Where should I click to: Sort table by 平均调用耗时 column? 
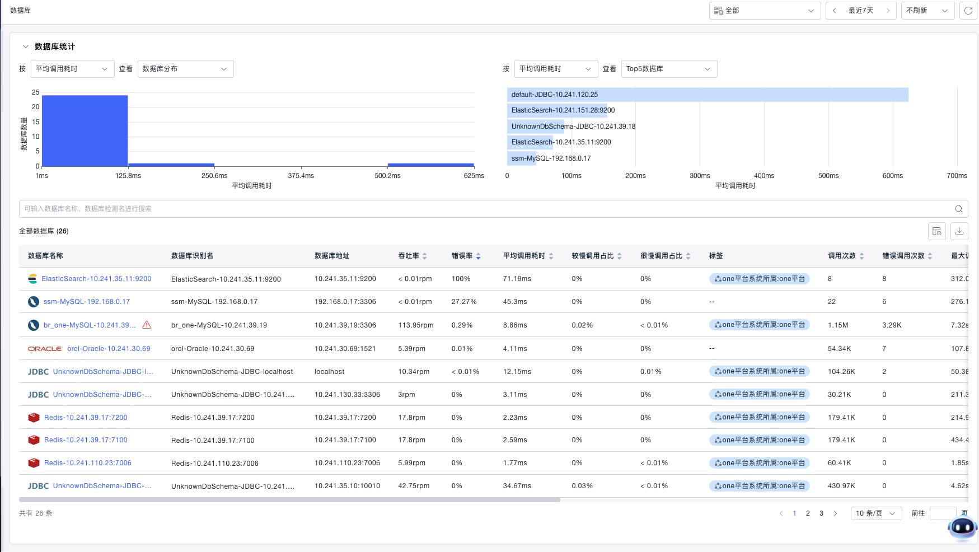[x=551, y=256]
